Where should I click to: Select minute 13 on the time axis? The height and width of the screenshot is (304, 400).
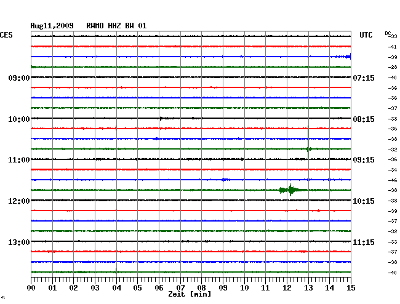308,288
